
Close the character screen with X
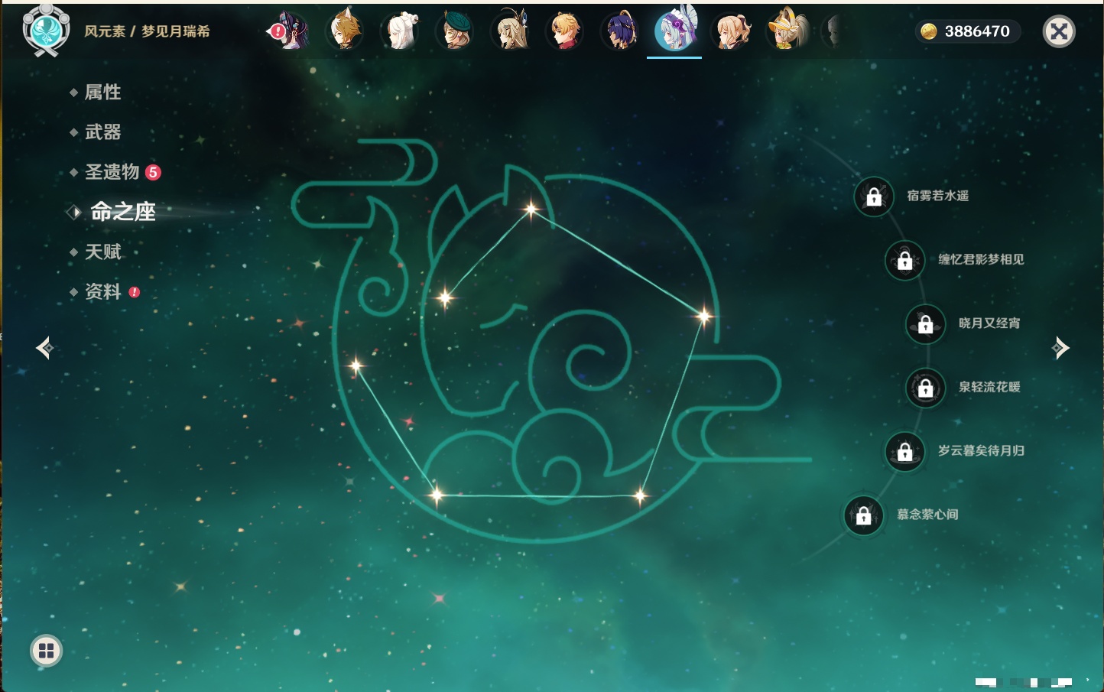(x=1059, y=31)
